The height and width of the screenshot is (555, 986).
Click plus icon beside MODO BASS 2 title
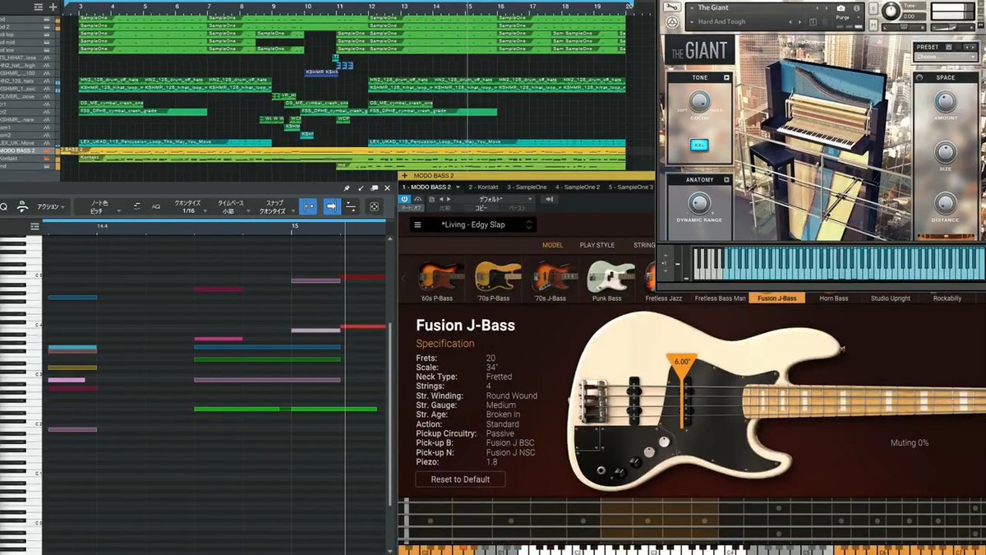pyautogui.click(x=404, y=176)
